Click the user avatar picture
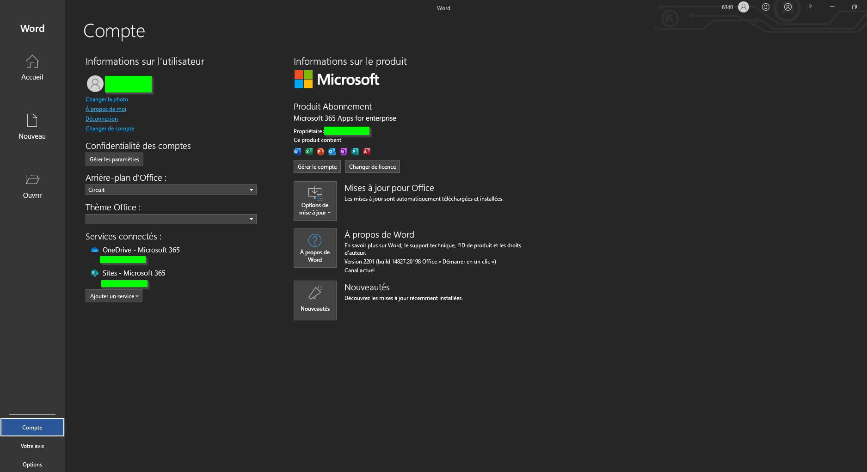 [x=95, y=84]
